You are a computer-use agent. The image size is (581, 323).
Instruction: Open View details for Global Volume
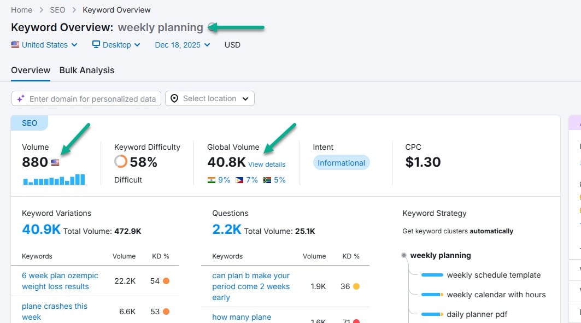click(267, 164)
